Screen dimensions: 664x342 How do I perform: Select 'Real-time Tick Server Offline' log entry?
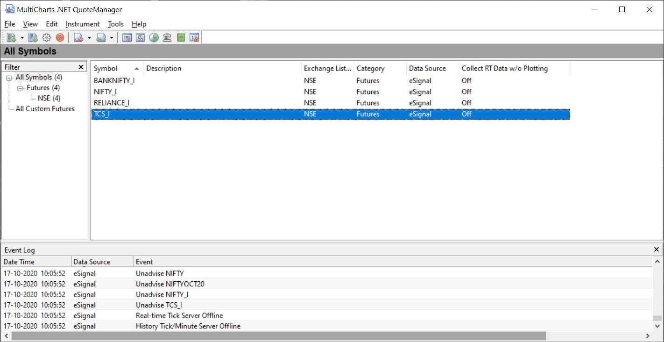[327, 316]
